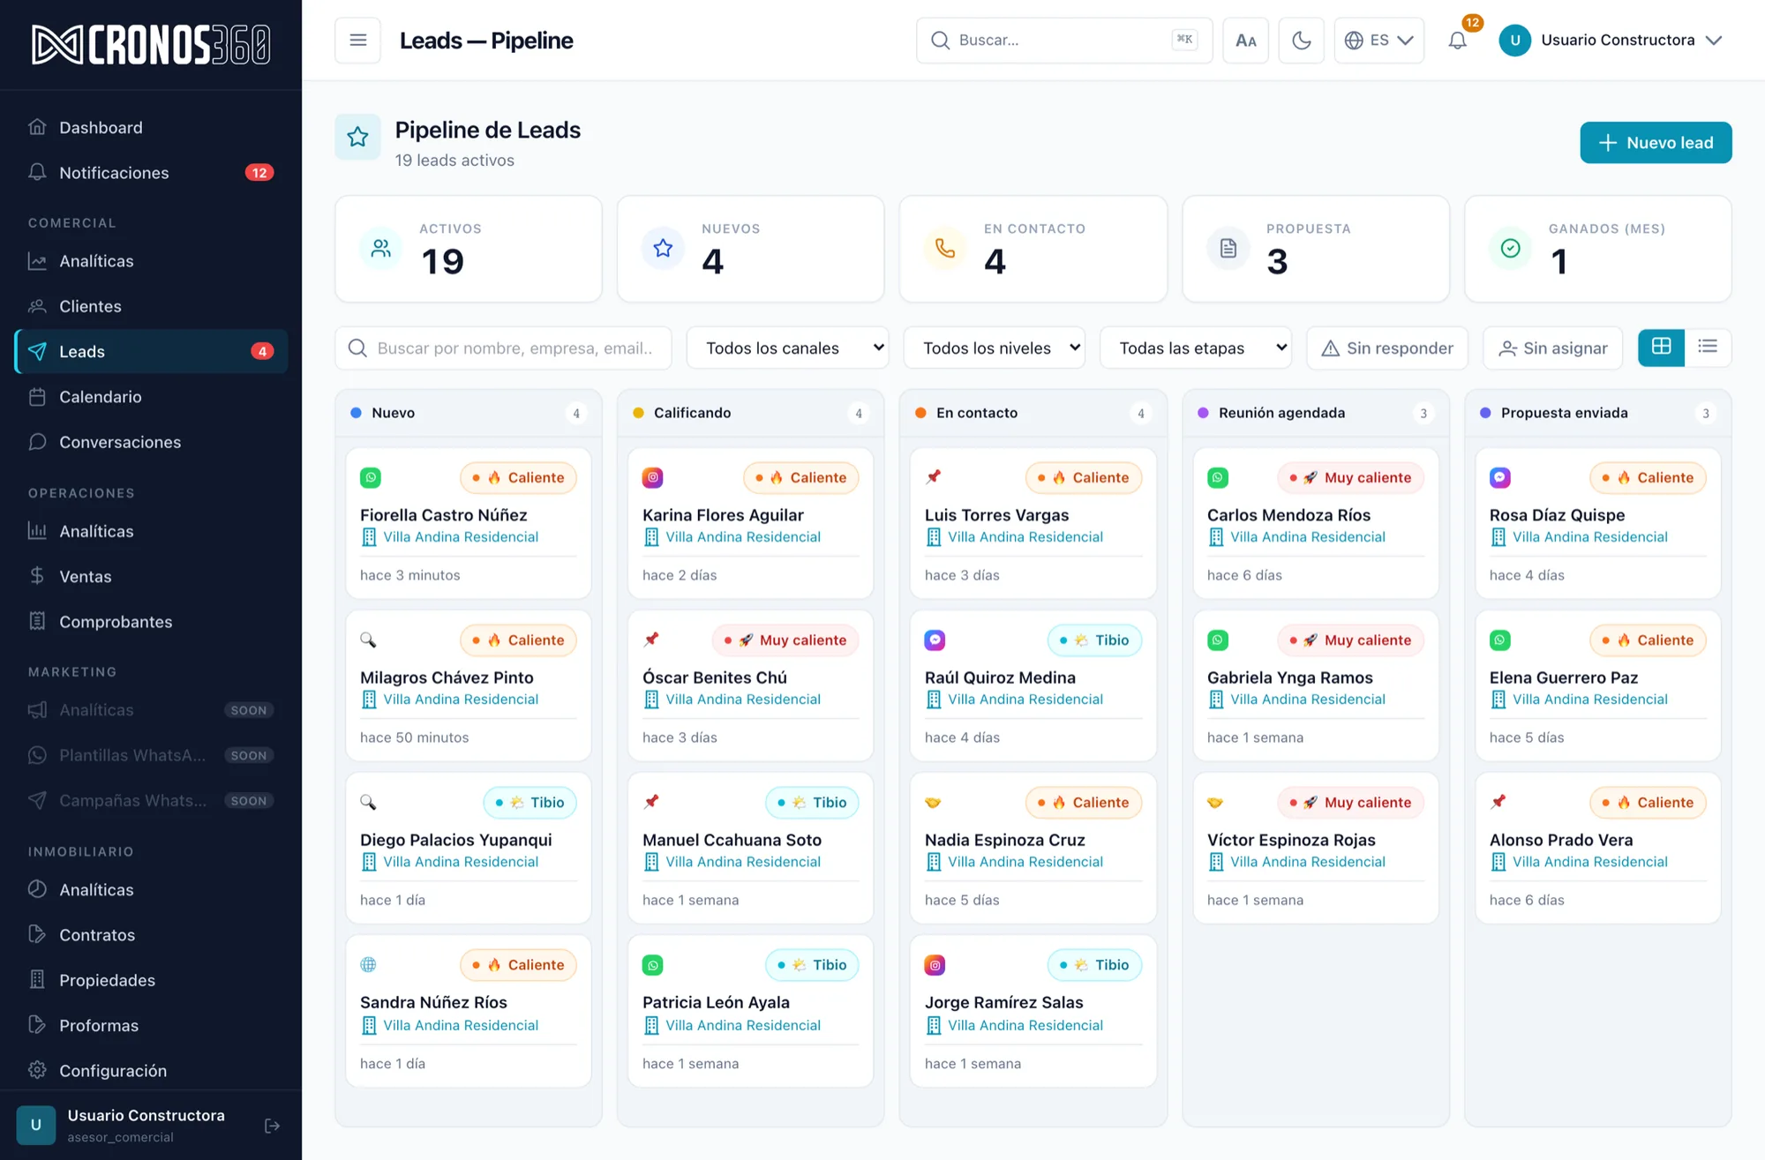
Task: Click the logout icon in sidebar footer
Action: tap(272, 1126)
